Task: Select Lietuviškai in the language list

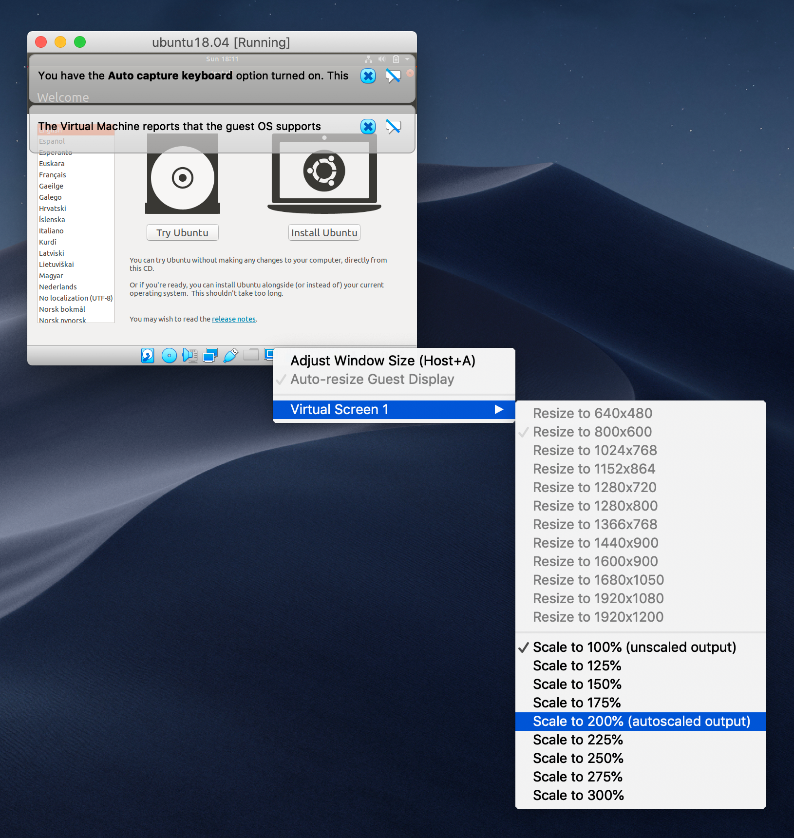Action: 76,265
